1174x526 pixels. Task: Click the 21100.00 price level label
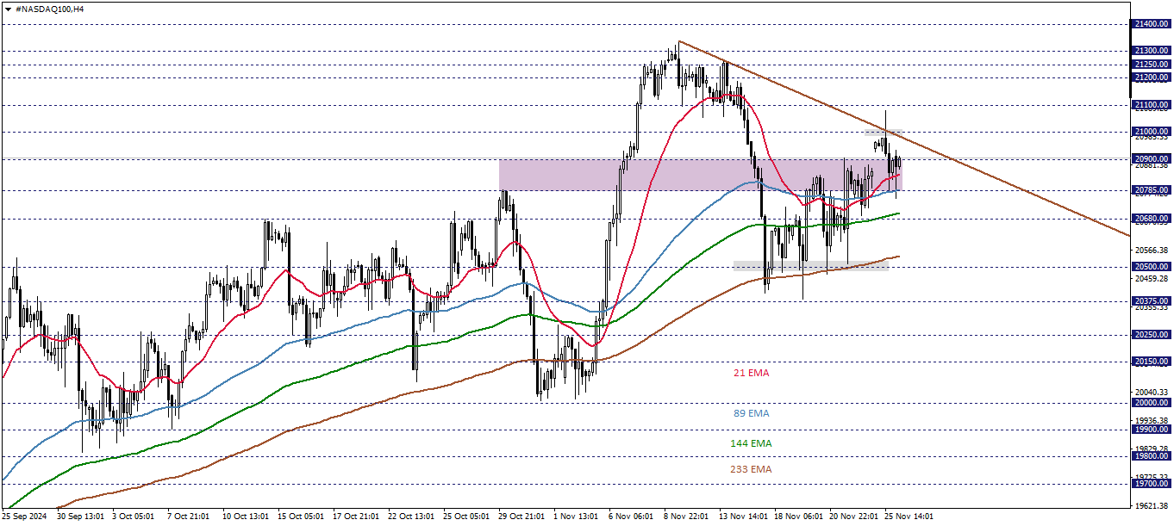tap(1152, 106)
